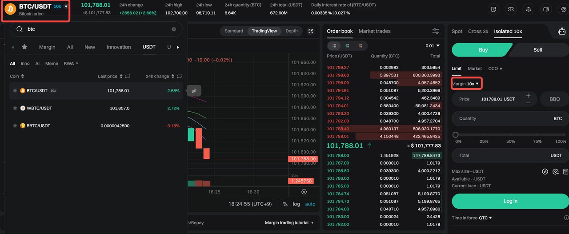Click the magnifier icon in search box

[x=19, y=29]
